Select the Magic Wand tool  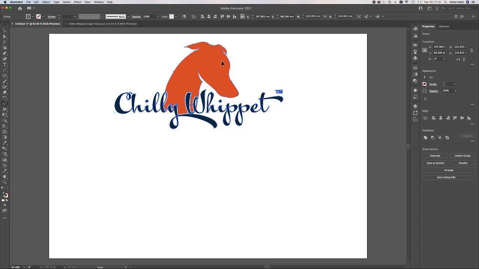click(4, 42)
